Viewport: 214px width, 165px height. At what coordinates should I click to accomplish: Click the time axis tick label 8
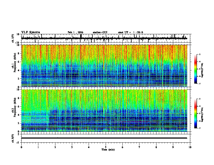pyautogui.click(x=156, y=147)
